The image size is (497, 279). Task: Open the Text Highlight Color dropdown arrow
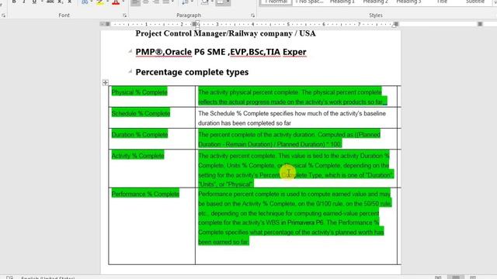[x=107, y=2]
